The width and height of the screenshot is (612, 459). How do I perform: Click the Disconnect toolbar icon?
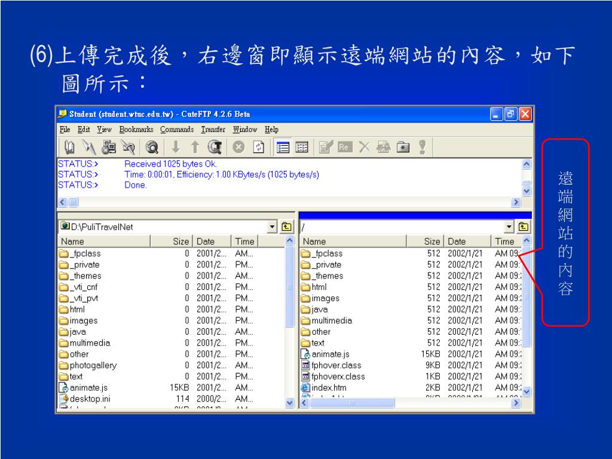109,147
